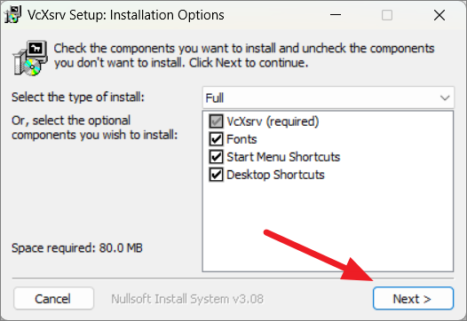Click the disabled maximize button
This screenshot has height=321, width=467.
pyautogui.click(x=387, y=15)
